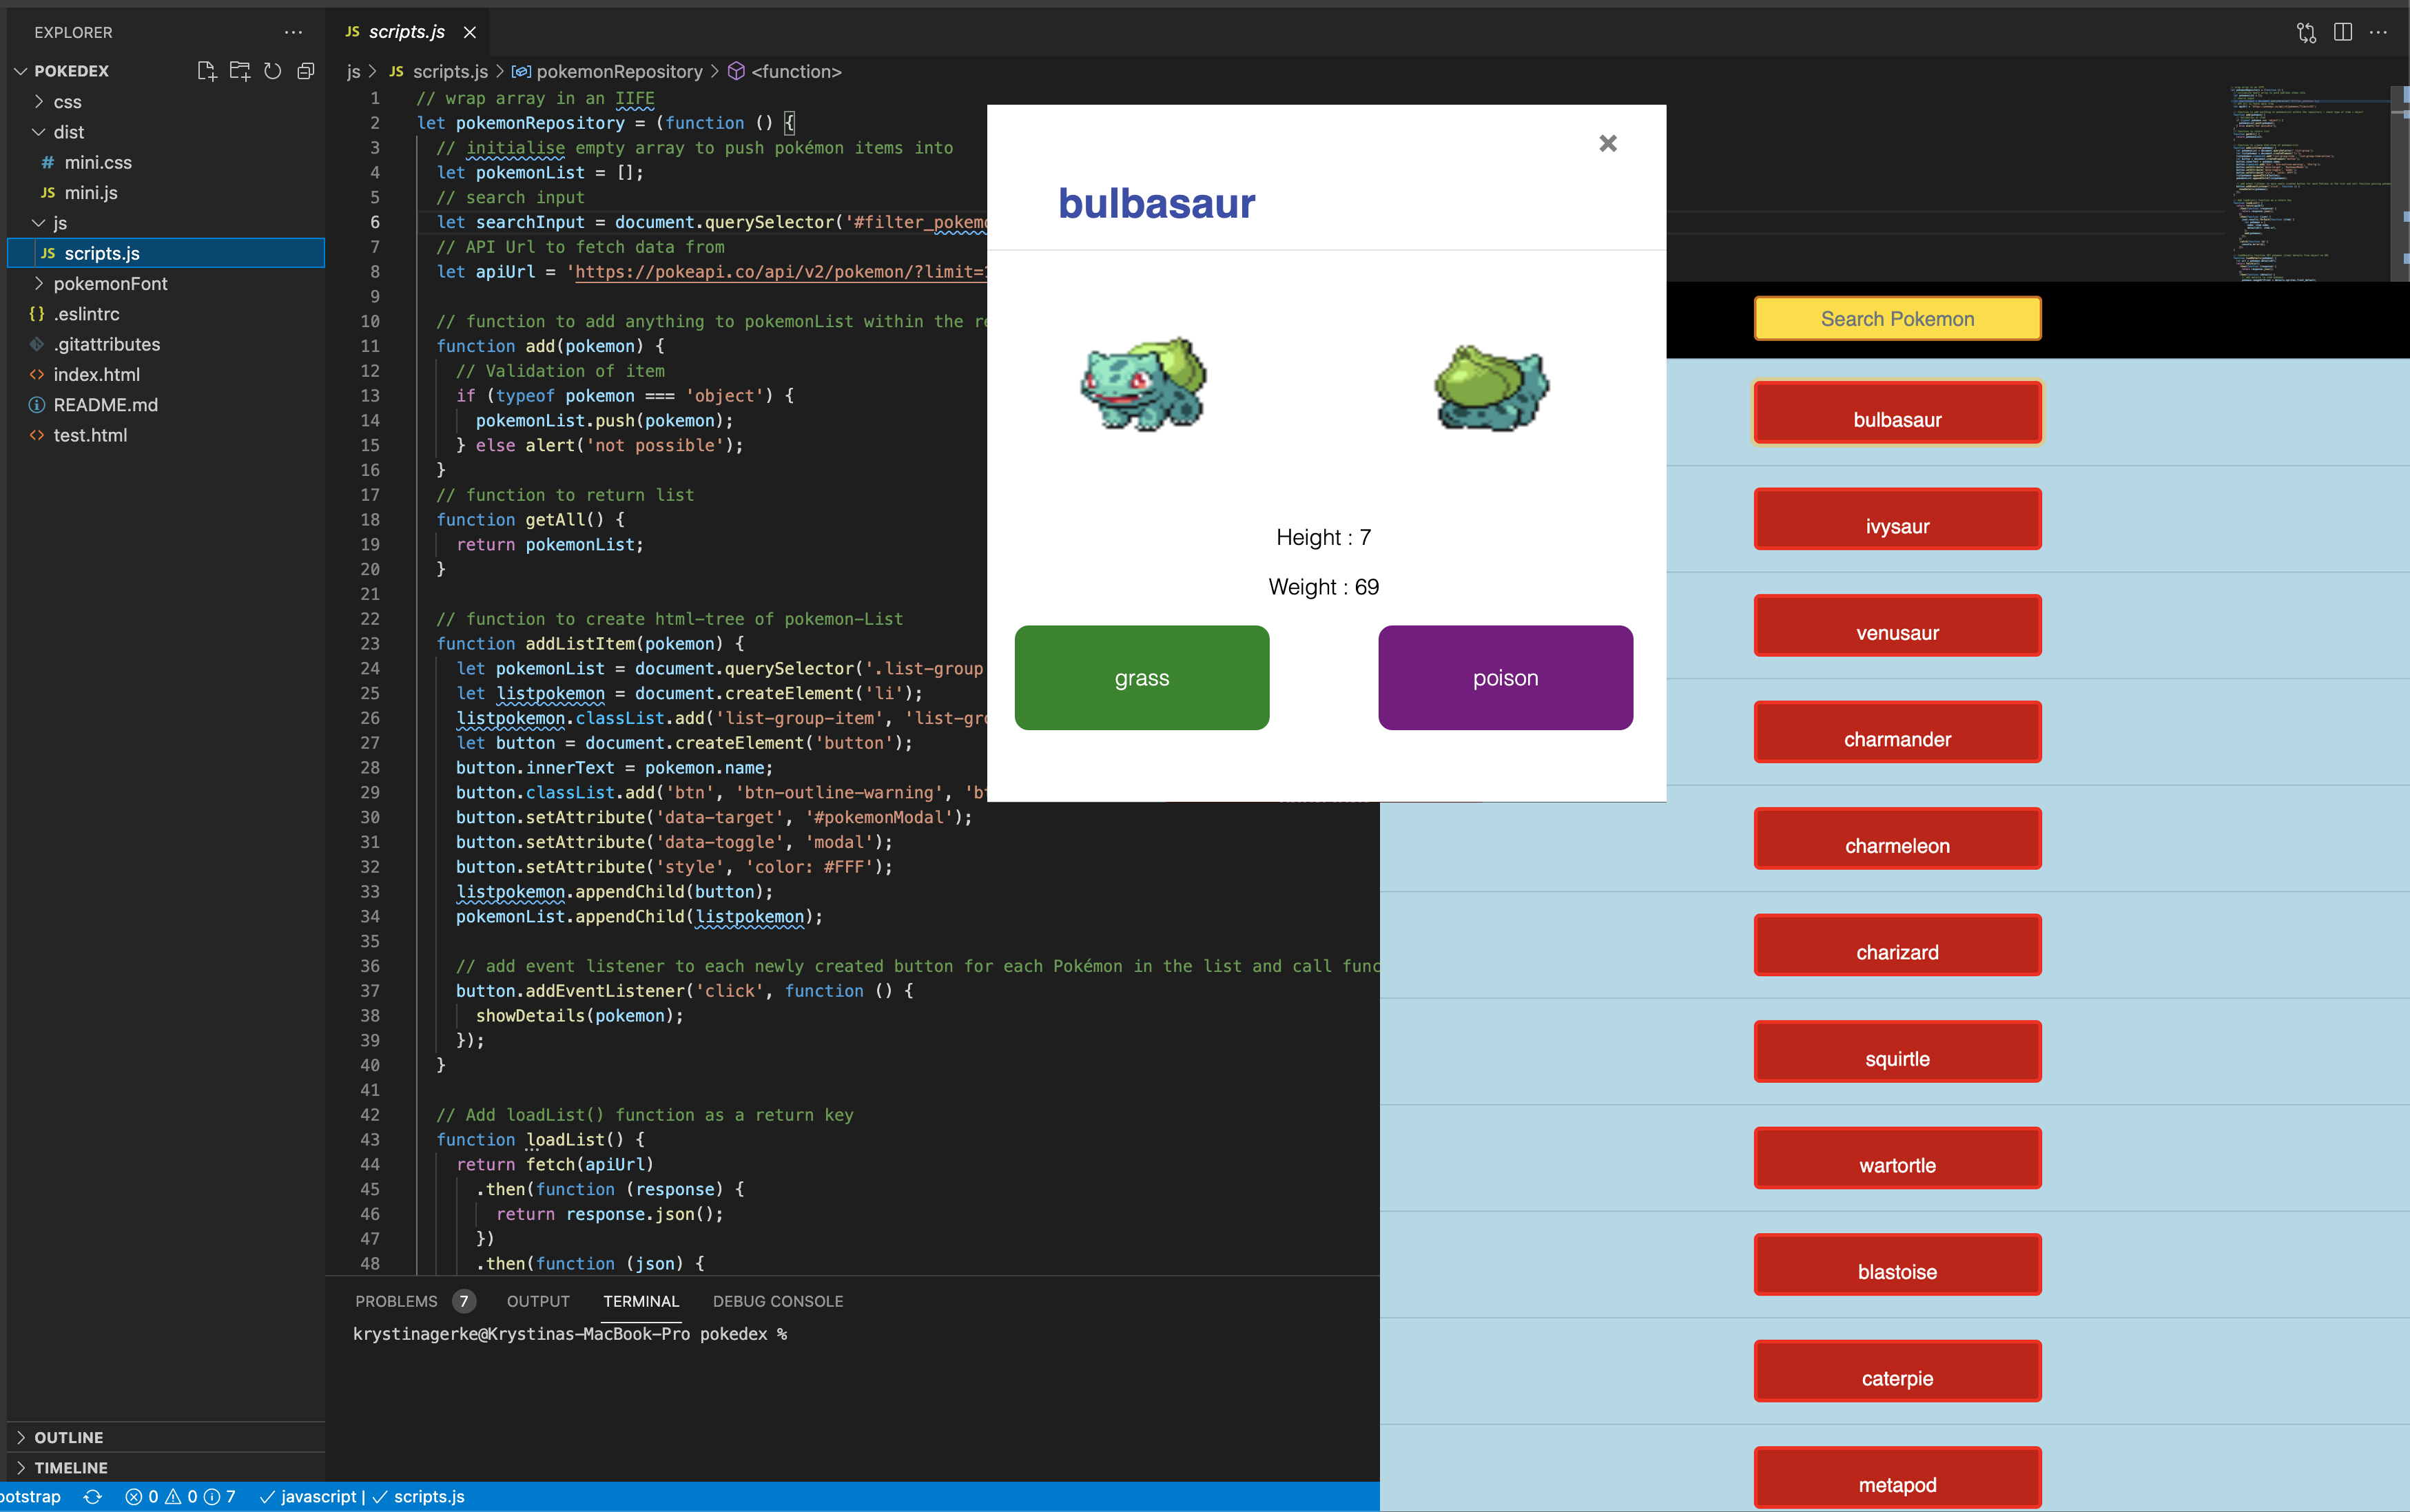Image resolution: width=2410 pixels, height=1512 pixels.
Task: Open editor more actions ellipsis menu
Action: [x=2378, y=32]
